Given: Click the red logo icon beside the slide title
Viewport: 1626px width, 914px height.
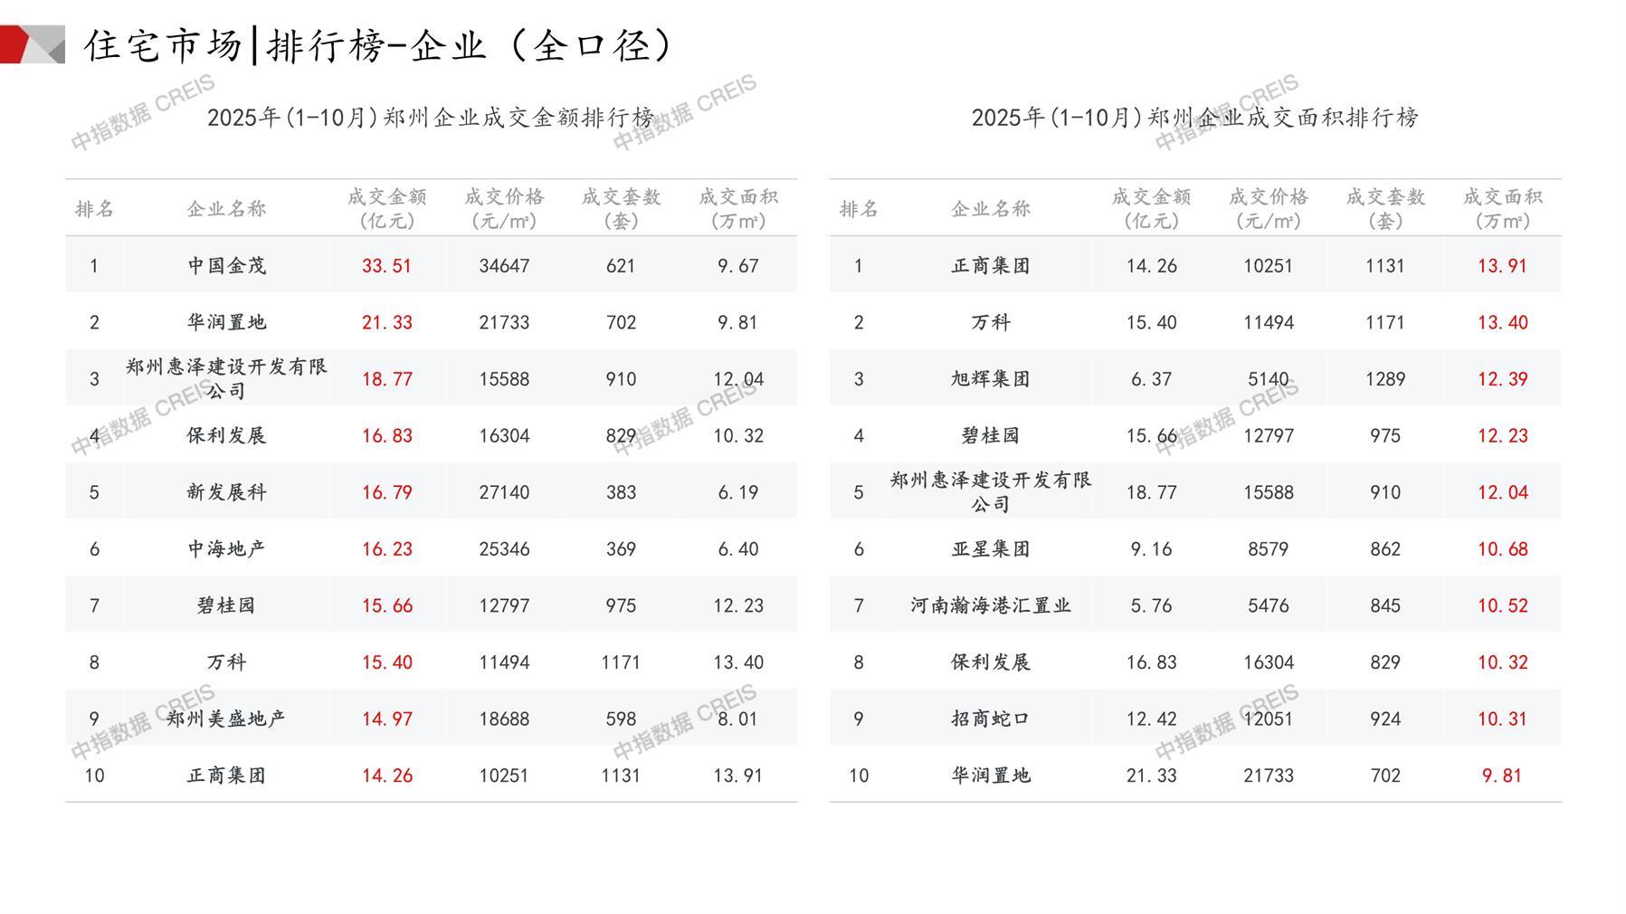Looking at the screenshot, I should (32, 44).
